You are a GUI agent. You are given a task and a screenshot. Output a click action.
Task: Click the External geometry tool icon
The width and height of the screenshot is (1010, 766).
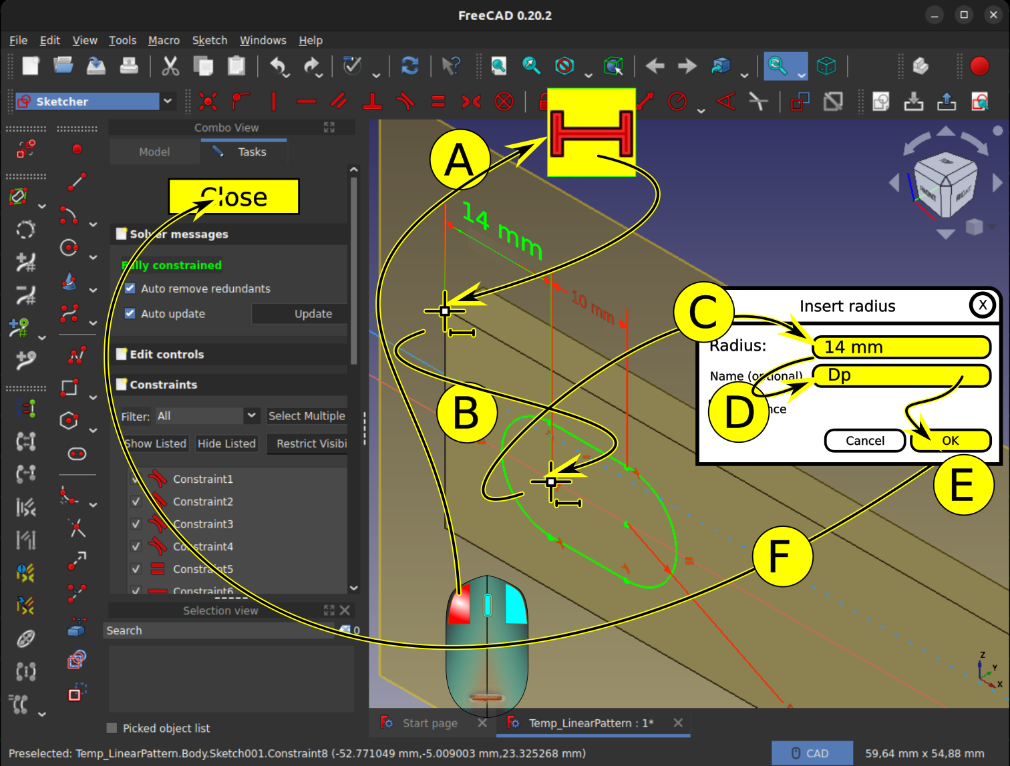tap(77, 628)
